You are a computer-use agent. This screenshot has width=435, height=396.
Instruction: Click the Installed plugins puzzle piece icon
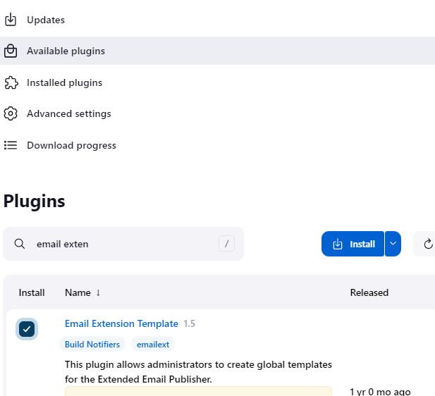point(11,82)
